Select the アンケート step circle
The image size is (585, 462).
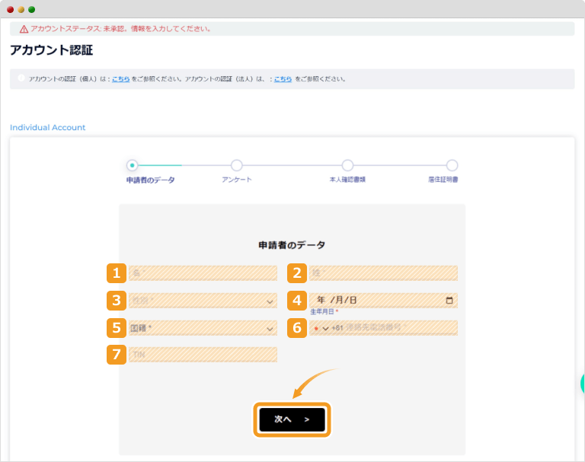(237, 165)
